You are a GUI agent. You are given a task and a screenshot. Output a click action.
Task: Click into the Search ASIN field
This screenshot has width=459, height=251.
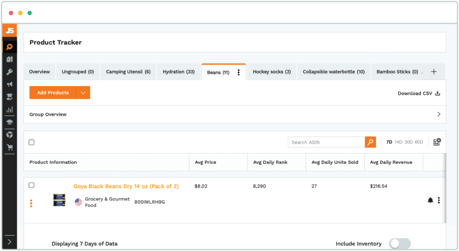pos(326,142)
